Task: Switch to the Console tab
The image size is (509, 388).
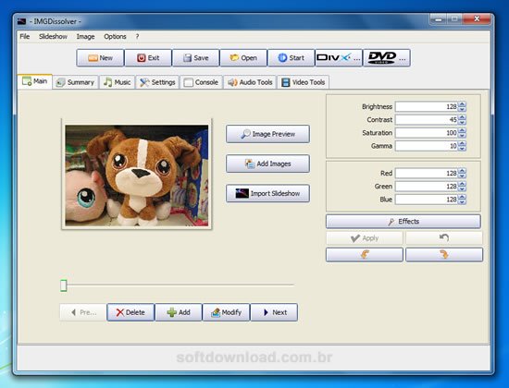Action: (201, 82)
